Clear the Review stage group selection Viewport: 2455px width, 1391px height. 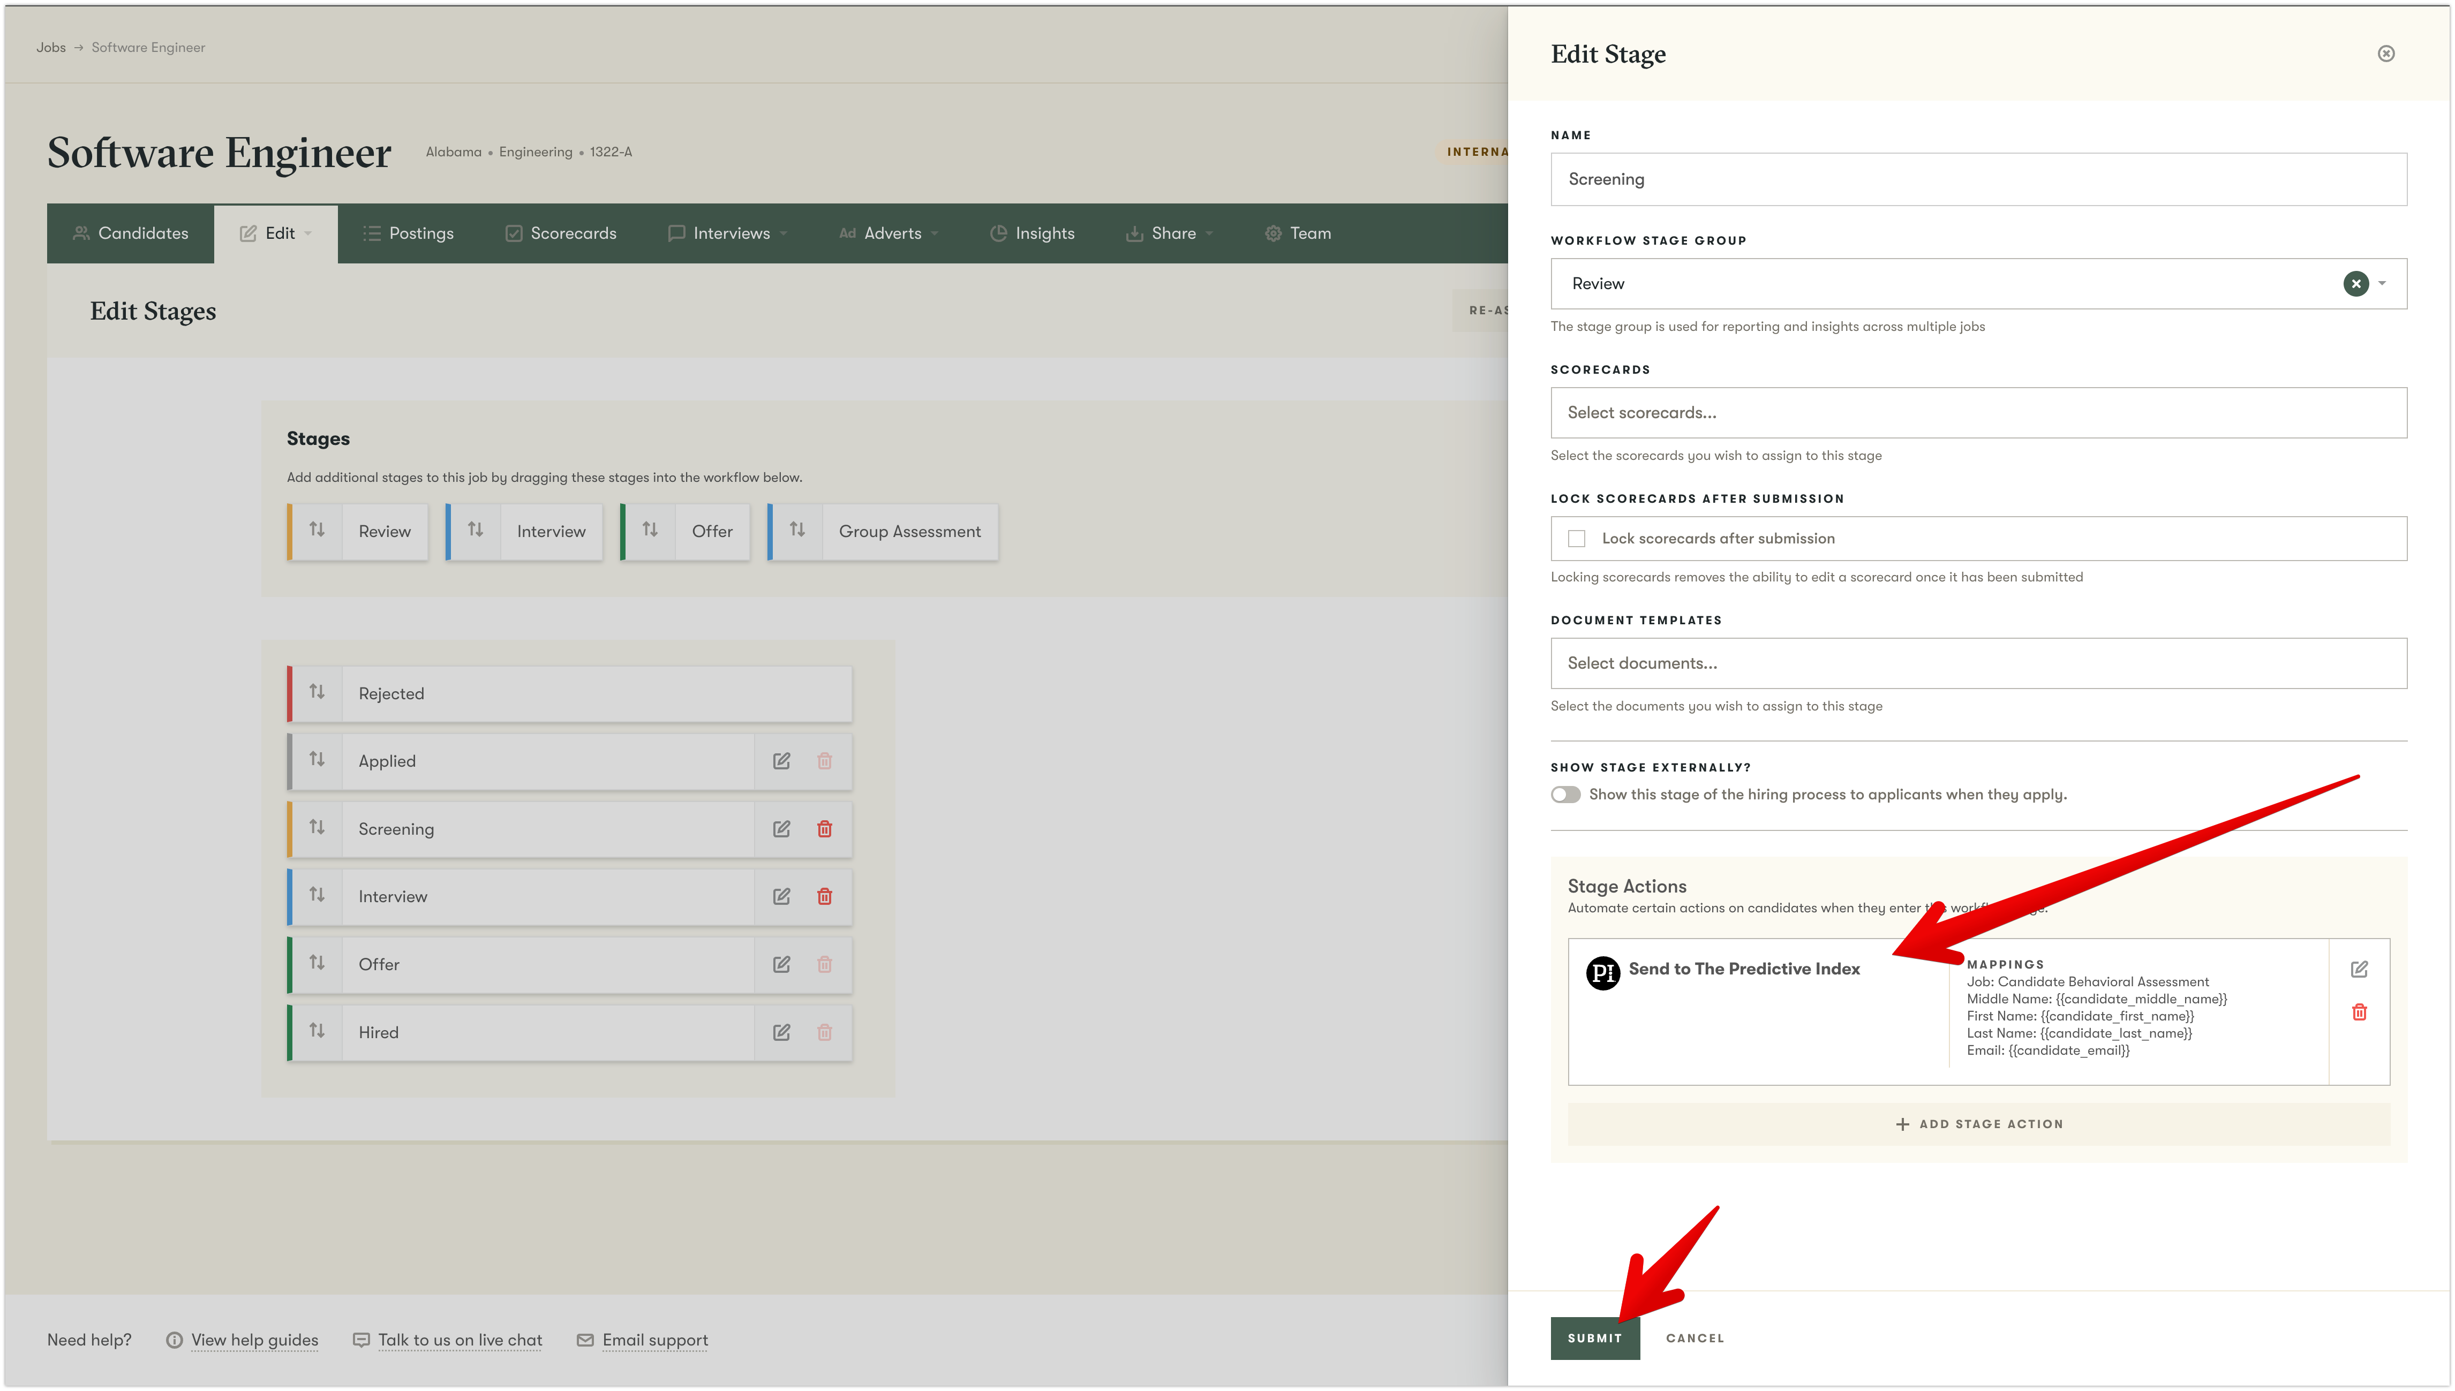[x=2355, y=284]
